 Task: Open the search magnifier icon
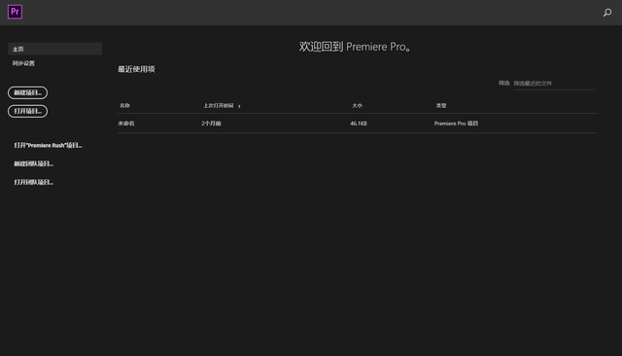tap(607, 13)
